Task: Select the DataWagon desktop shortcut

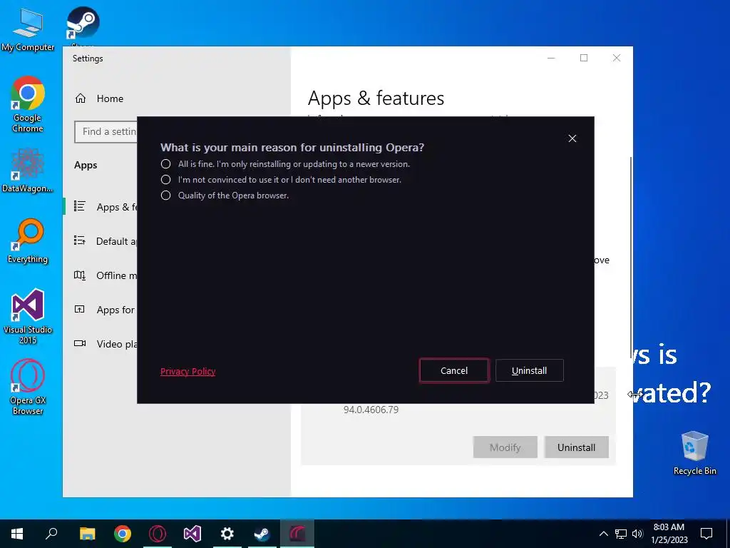Action: 28,170
